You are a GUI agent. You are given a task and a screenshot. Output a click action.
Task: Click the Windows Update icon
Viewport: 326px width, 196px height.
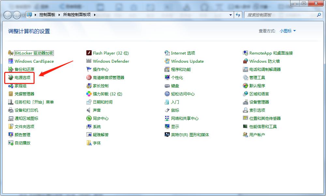[x=167, y=61]
